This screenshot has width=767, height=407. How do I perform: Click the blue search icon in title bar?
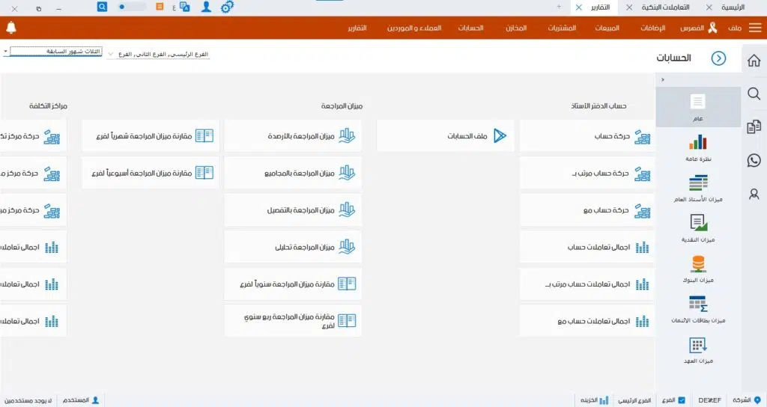point(102,7)
